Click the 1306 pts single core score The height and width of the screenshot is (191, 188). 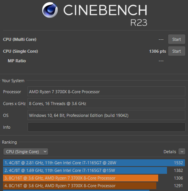point(157,51)
